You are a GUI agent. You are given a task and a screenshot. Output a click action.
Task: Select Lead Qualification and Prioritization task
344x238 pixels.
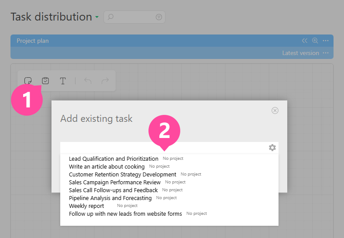pyautogui.click(x=114, y=159)
